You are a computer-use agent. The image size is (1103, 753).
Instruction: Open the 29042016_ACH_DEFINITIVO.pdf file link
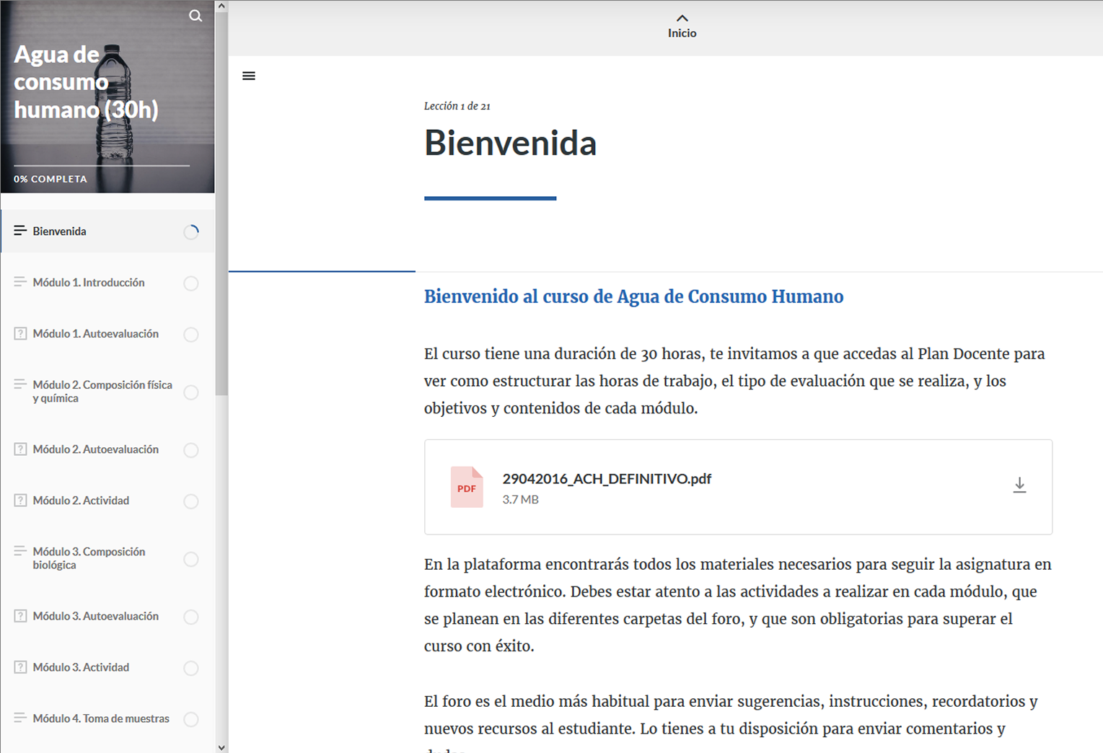607,479
